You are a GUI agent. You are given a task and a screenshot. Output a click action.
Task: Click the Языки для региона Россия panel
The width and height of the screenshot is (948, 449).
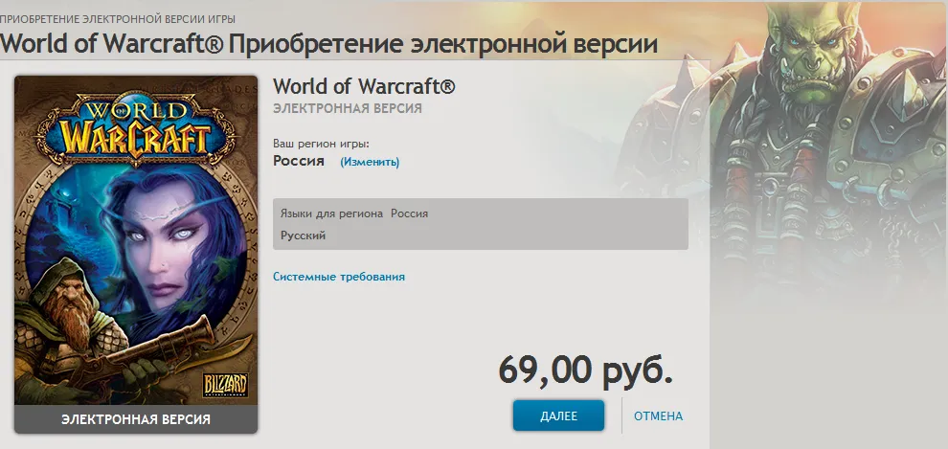pos(480,224)
